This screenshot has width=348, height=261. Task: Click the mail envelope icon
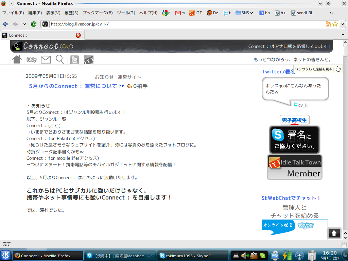coord(46,59)
